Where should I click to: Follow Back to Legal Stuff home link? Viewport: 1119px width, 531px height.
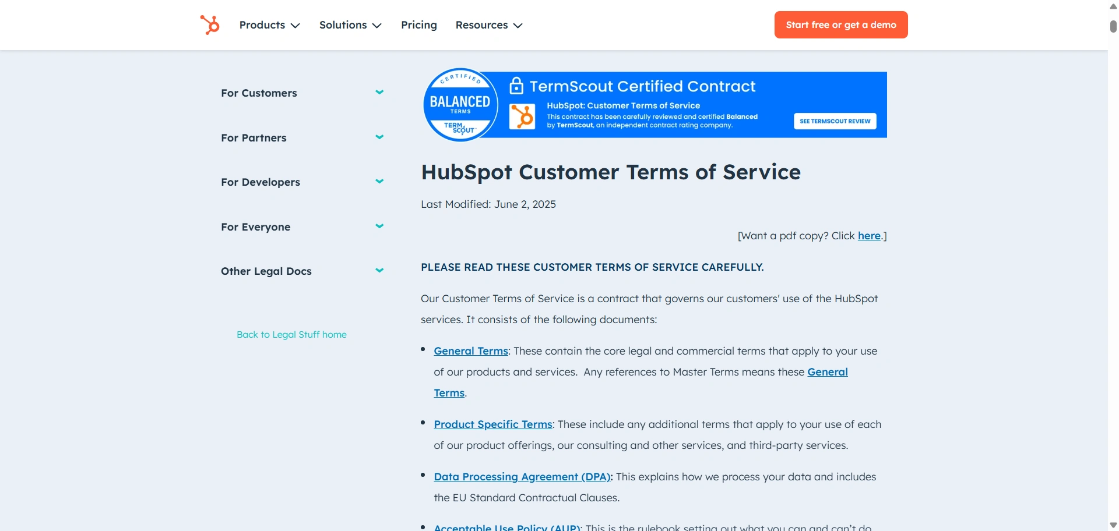[291, 335]
